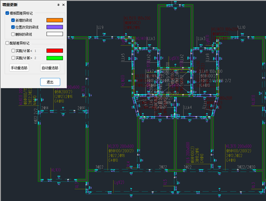This screenshot has height=201, width=266.
Task: Click the 退出 button
Action: click(50, 82)
